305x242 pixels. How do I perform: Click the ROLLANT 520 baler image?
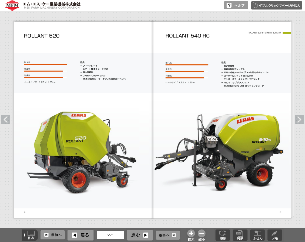pos(81,152)
